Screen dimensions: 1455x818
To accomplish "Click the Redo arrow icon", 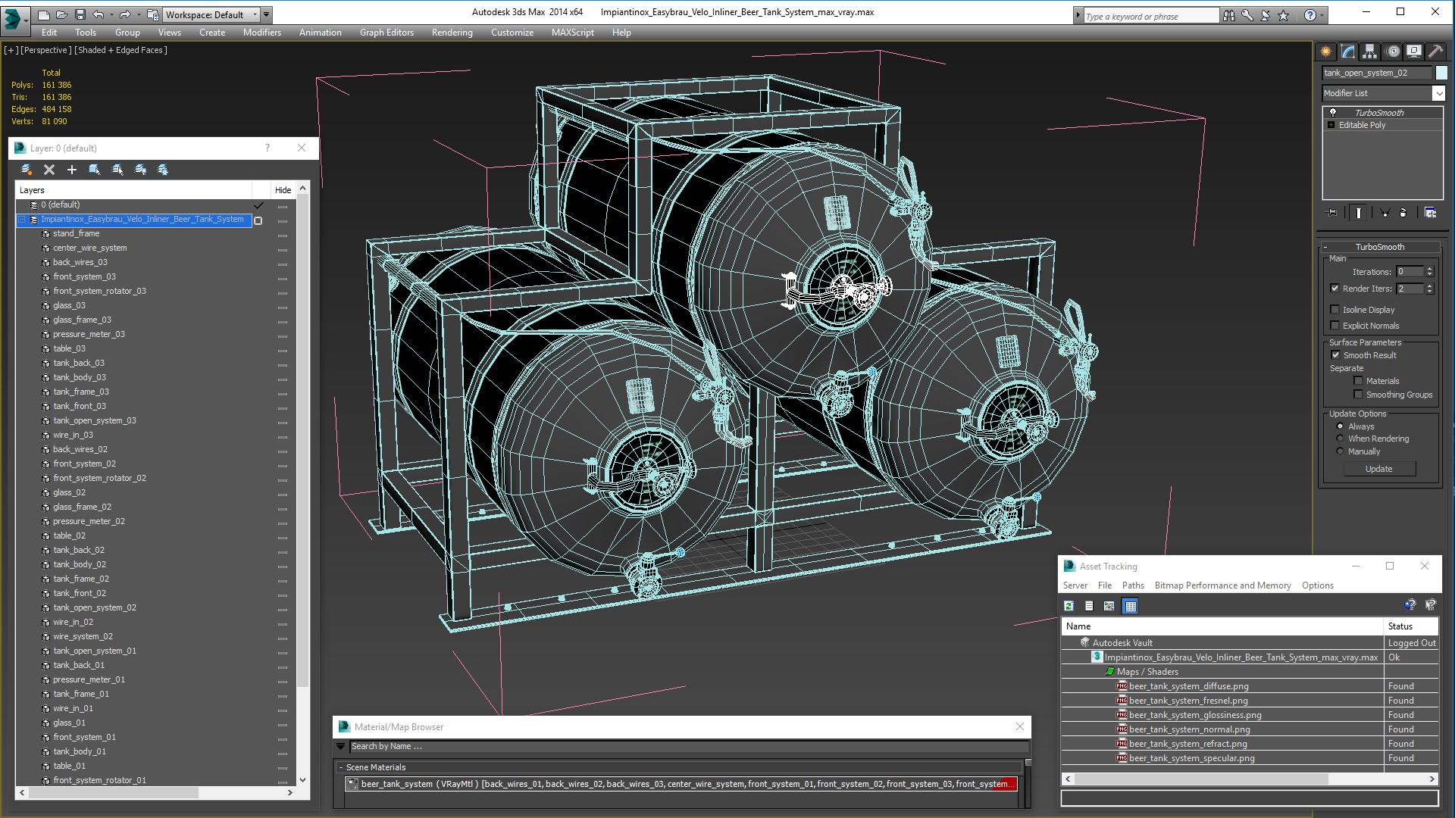I will point(124,14).
